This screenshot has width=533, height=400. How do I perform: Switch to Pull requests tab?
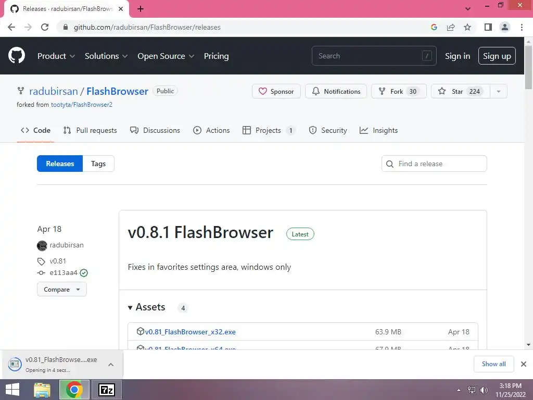(90, 130)
